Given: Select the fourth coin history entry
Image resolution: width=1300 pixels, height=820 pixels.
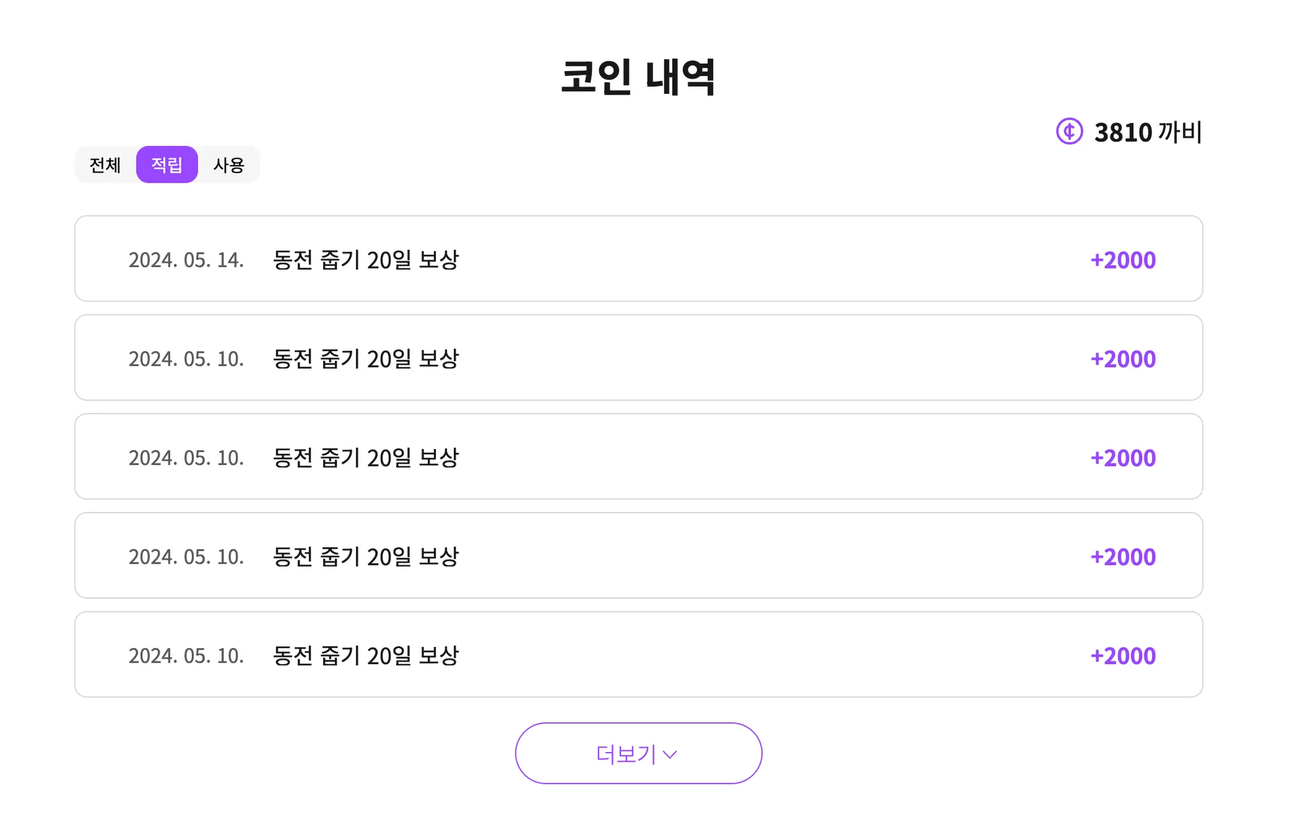Looking at the screenshot, I should point(638,556).
